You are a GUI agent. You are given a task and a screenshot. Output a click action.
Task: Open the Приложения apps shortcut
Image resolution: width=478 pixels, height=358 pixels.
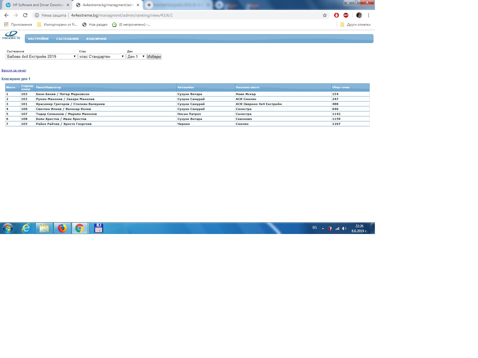18,25
